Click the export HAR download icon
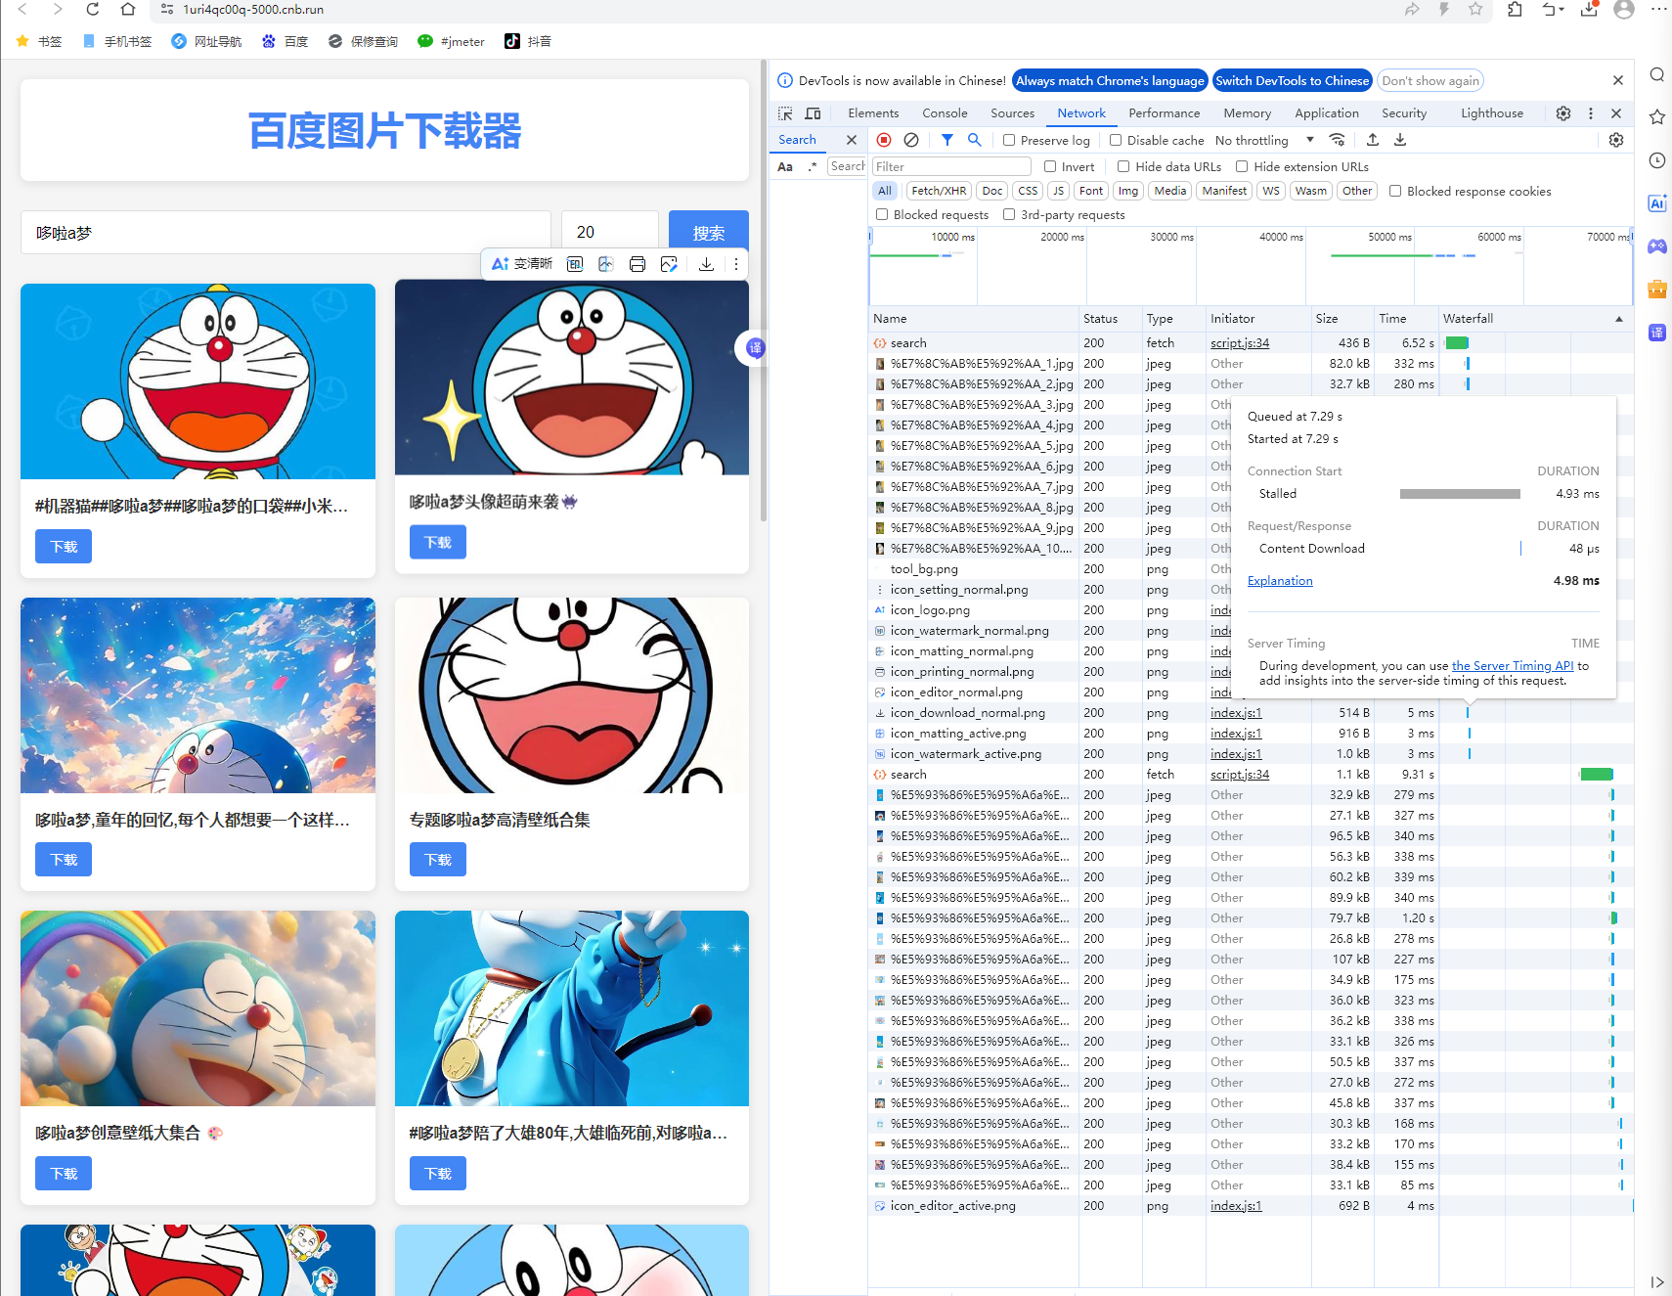Image resolution: width=1672 pixels, height=1296 pixels. pos(1400,140)
